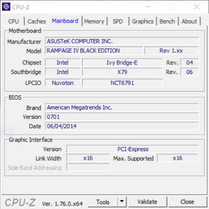Select the chipset revision value 04

[190, 62]
